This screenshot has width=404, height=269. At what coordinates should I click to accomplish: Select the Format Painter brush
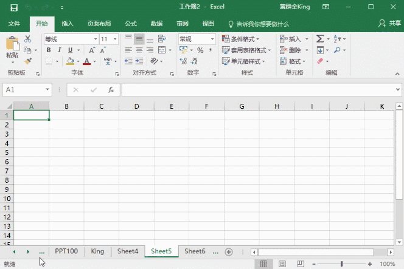(27, 61)
